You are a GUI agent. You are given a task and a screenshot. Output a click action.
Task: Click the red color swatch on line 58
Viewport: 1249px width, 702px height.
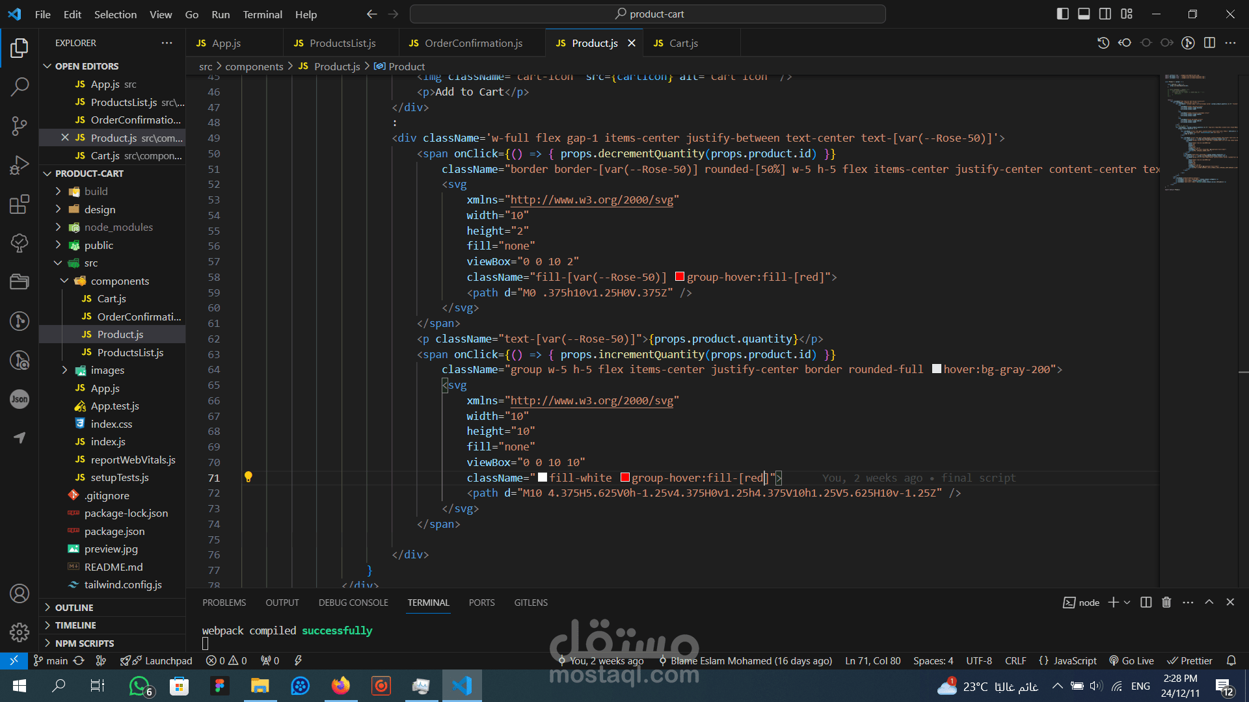click(680, 277)
